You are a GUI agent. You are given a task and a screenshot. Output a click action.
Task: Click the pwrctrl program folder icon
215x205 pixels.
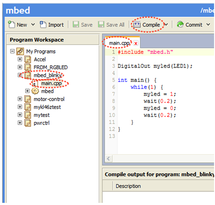[27, 123]
